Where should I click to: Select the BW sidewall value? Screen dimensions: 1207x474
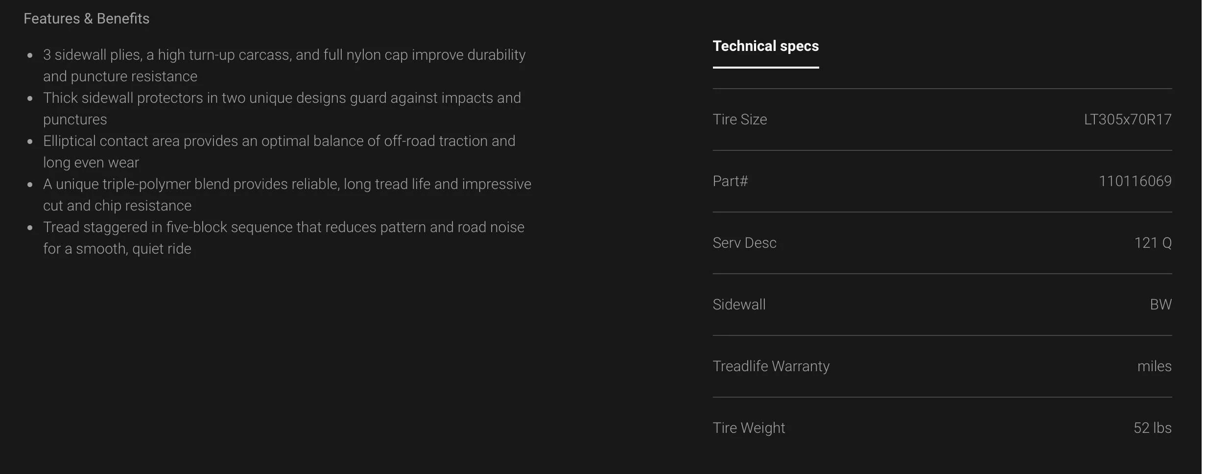[1160, 305]
